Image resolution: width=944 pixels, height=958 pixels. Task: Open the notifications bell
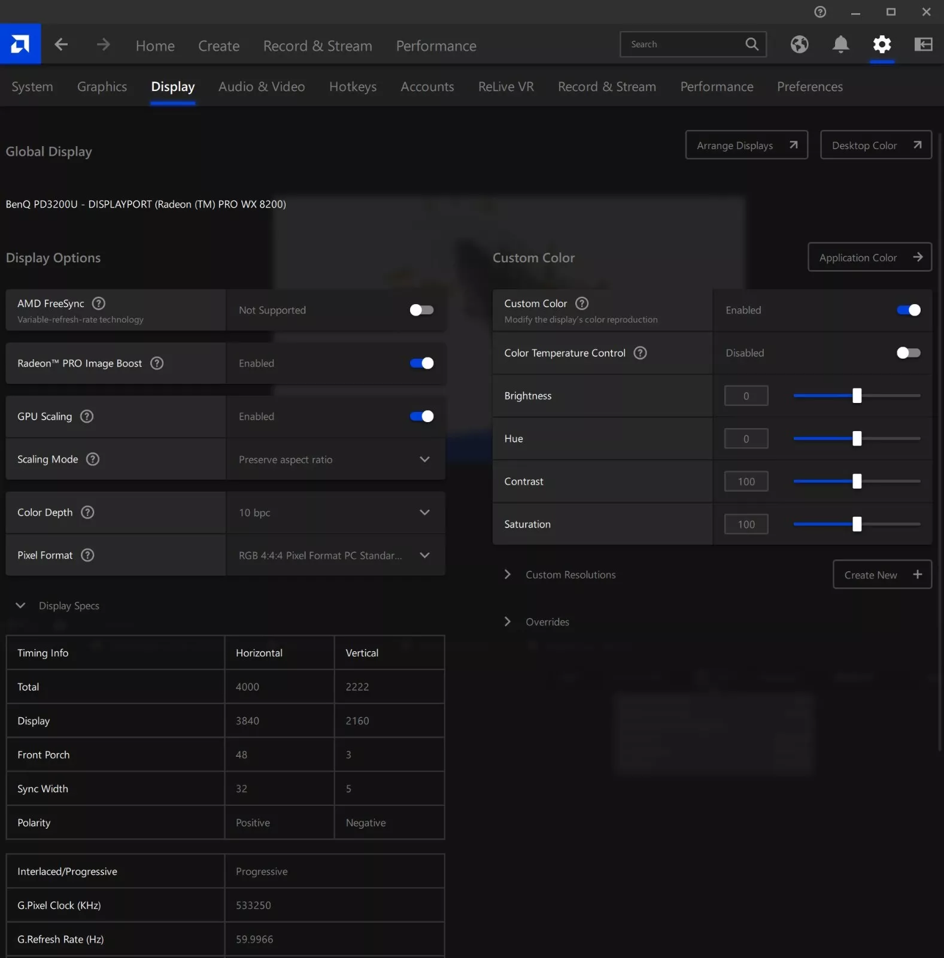click(x=840, y=44)
